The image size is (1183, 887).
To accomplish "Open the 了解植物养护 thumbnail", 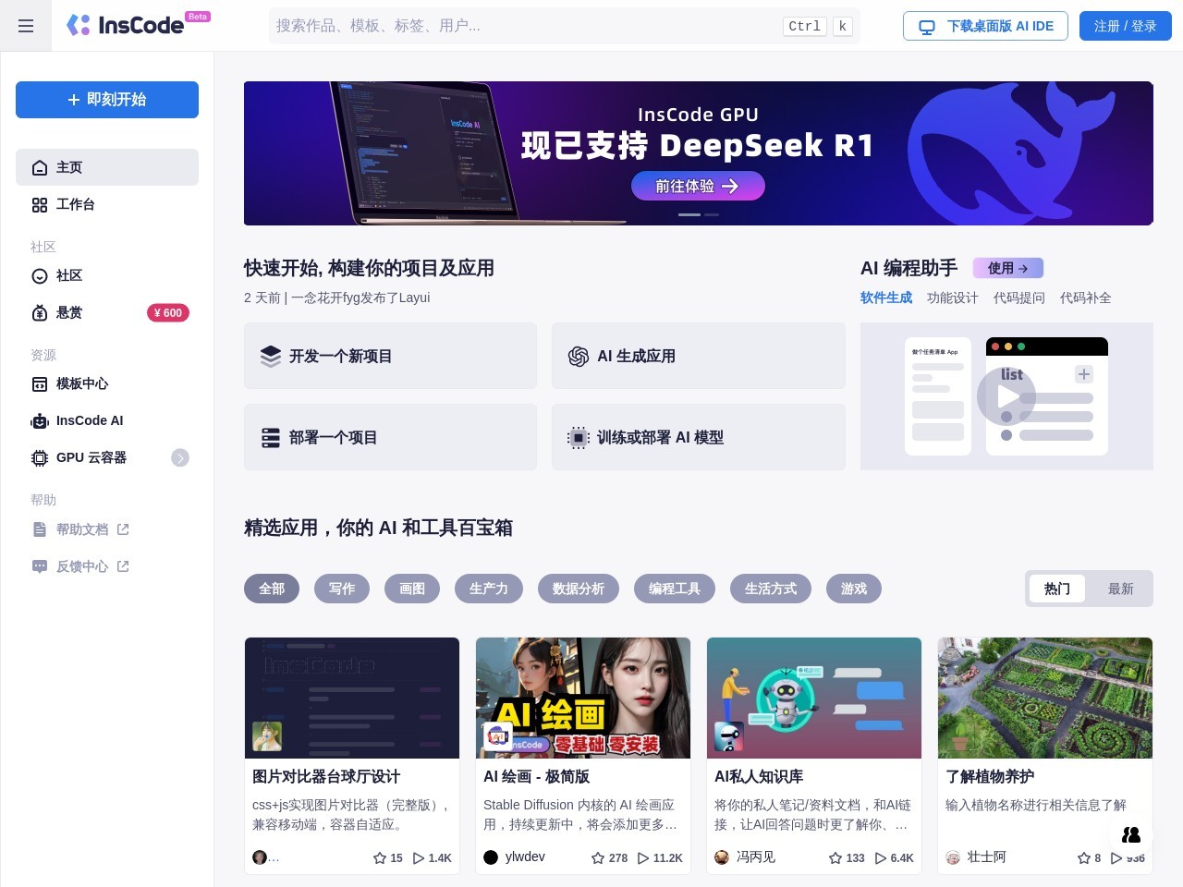I will [x=1045, y=698].
